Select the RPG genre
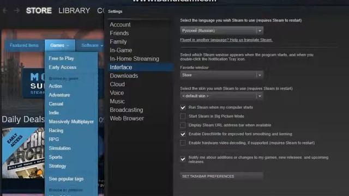This screenshot has width=349, height=196. (x=54, y=139)
